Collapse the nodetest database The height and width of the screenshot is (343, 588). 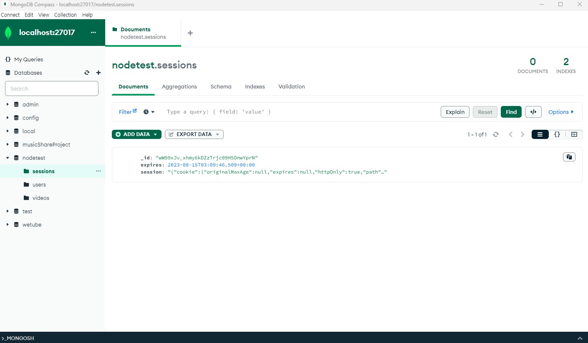tap(8, 158)
